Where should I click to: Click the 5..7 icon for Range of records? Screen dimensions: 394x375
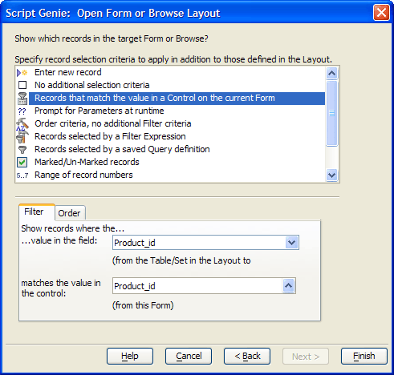(x=22, y=175)
